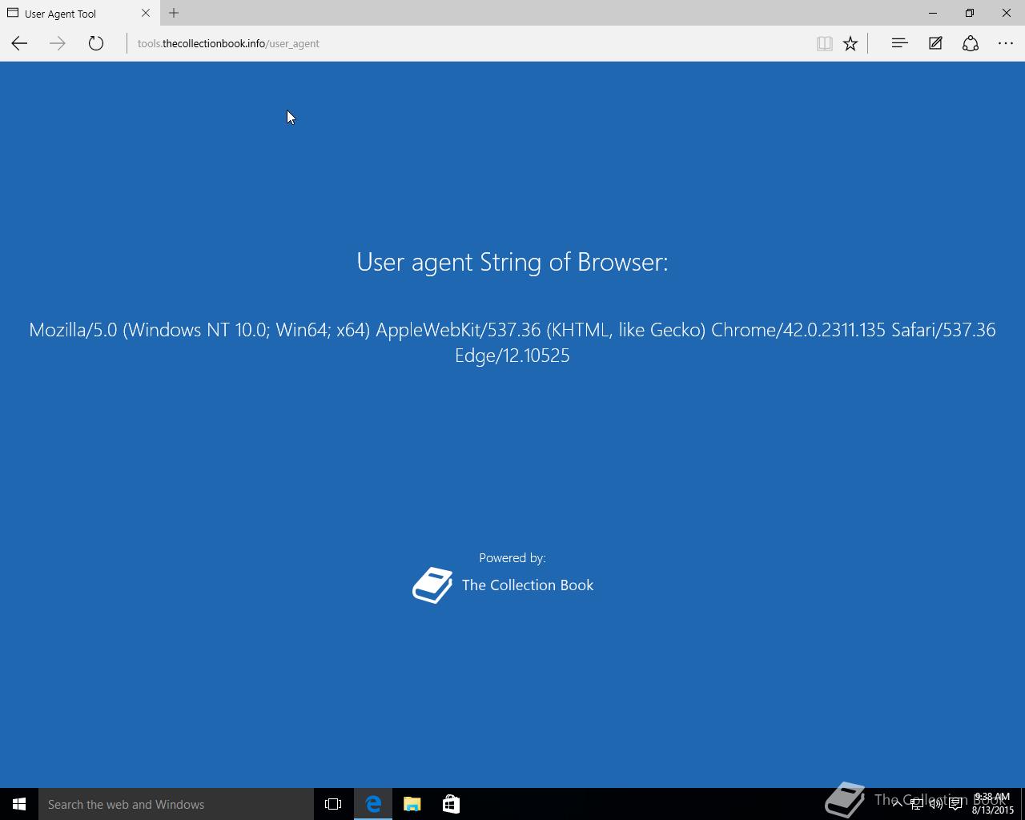
Task: Select the User Agent Tool tab
Action: click(78, 13)
